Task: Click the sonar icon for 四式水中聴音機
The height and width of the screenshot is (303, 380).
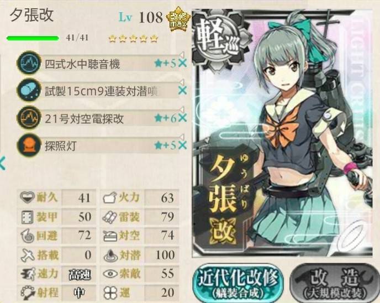Action: [x=29, y=63]
